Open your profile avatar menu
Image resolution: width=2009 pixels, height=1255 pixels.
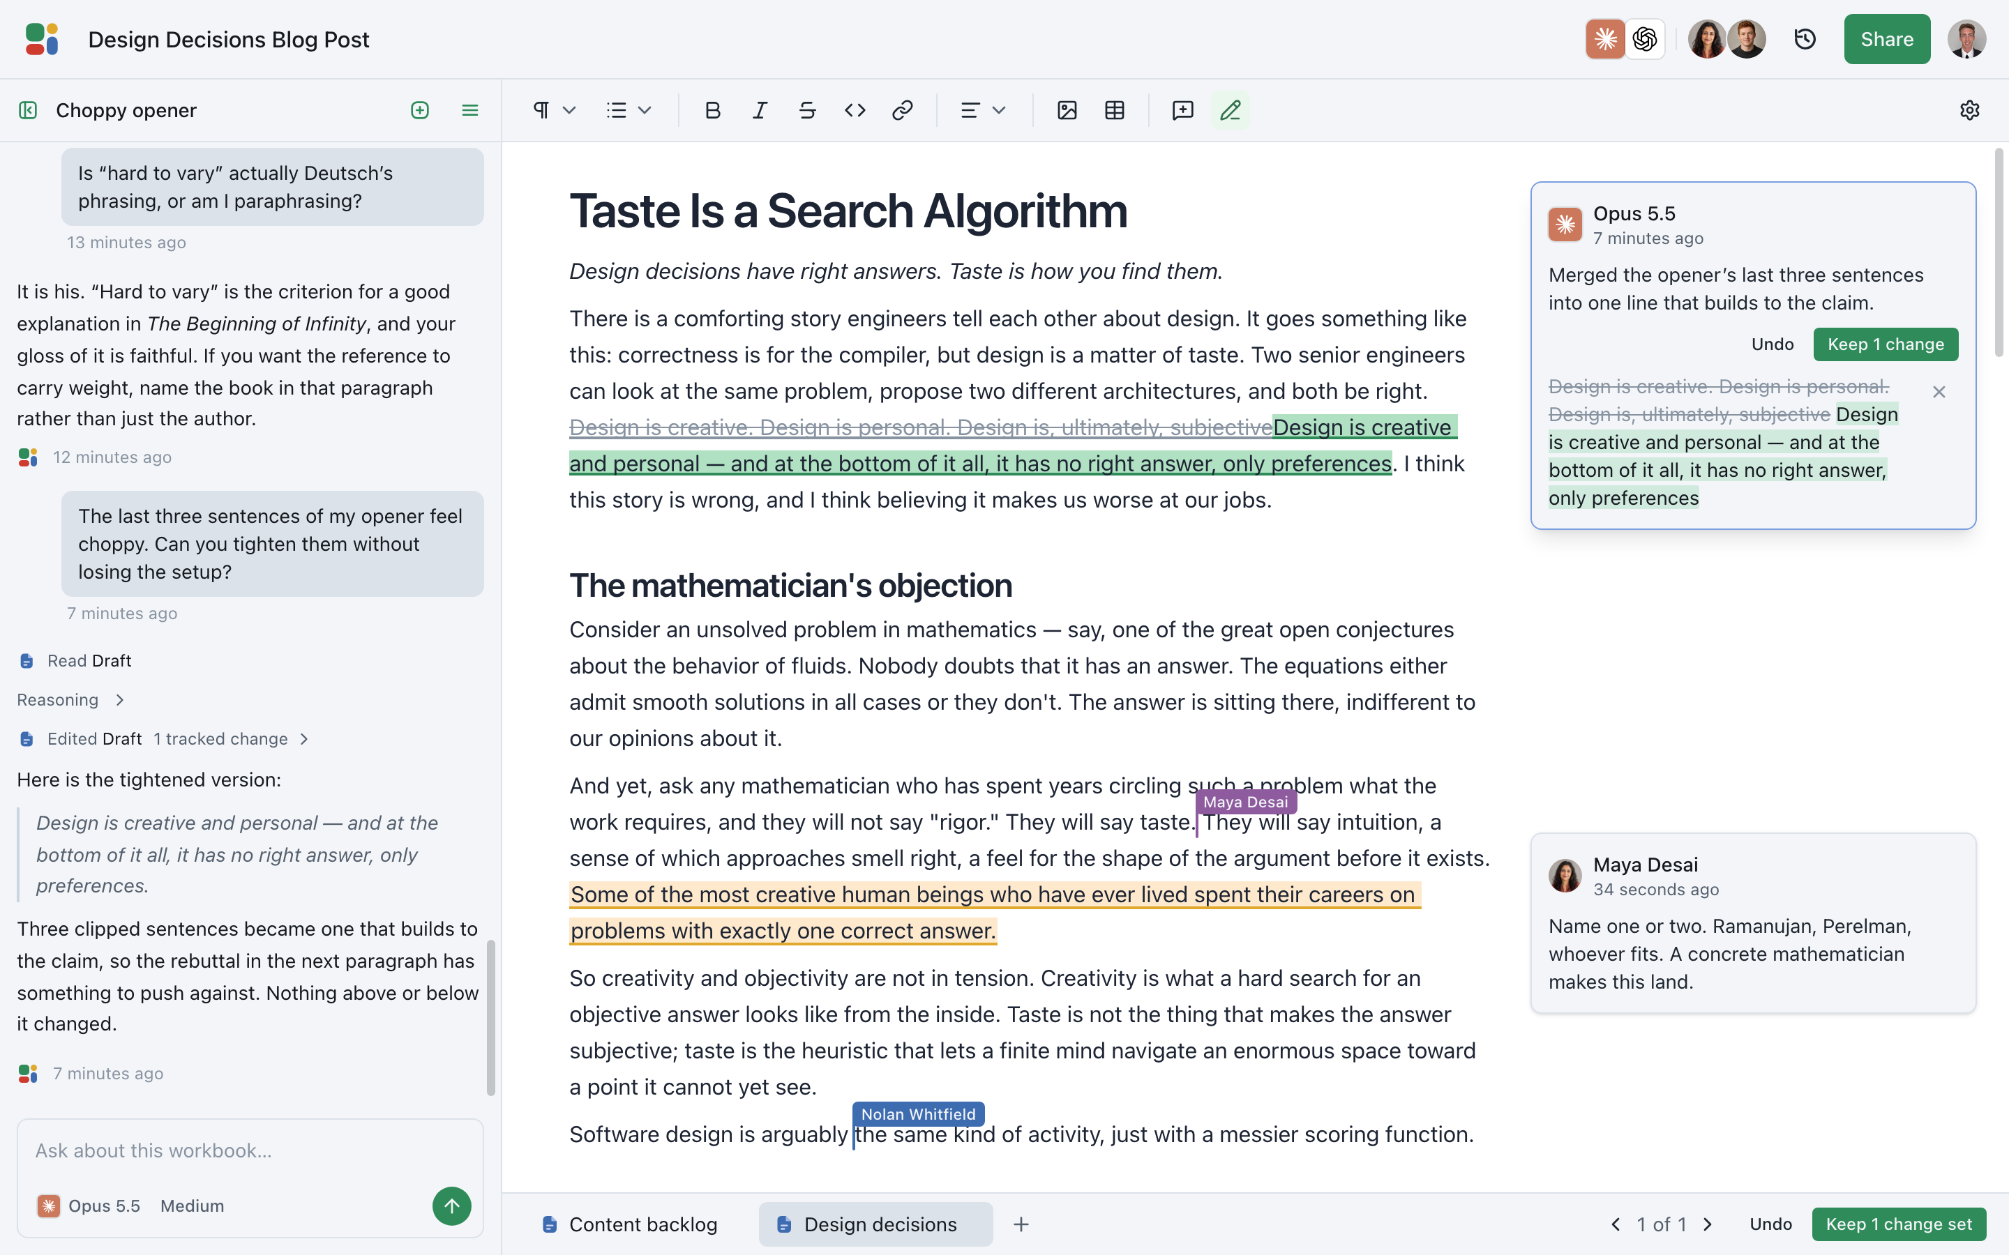(1966, 39)
